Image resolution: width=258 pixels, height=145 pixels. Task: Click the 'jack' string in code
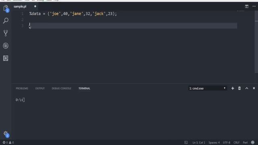[x=99, y=14]
